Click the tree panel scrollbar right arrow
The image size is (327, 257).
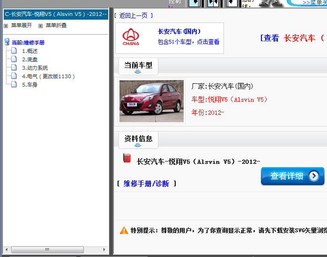104,250
